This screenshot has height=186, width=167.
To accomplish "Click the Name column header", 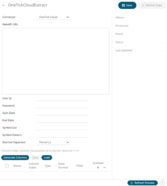I will tap(17, 166).
